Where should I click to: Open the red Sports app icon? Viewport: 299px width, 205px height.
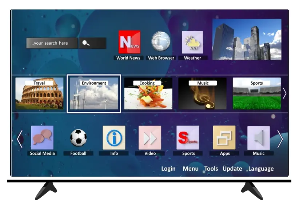188,138
